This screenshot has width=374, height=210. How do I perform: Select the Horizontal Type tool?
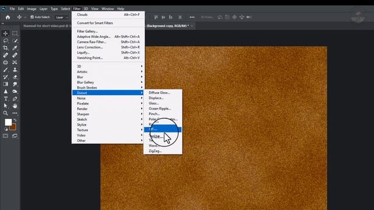(x=5, y=99)
